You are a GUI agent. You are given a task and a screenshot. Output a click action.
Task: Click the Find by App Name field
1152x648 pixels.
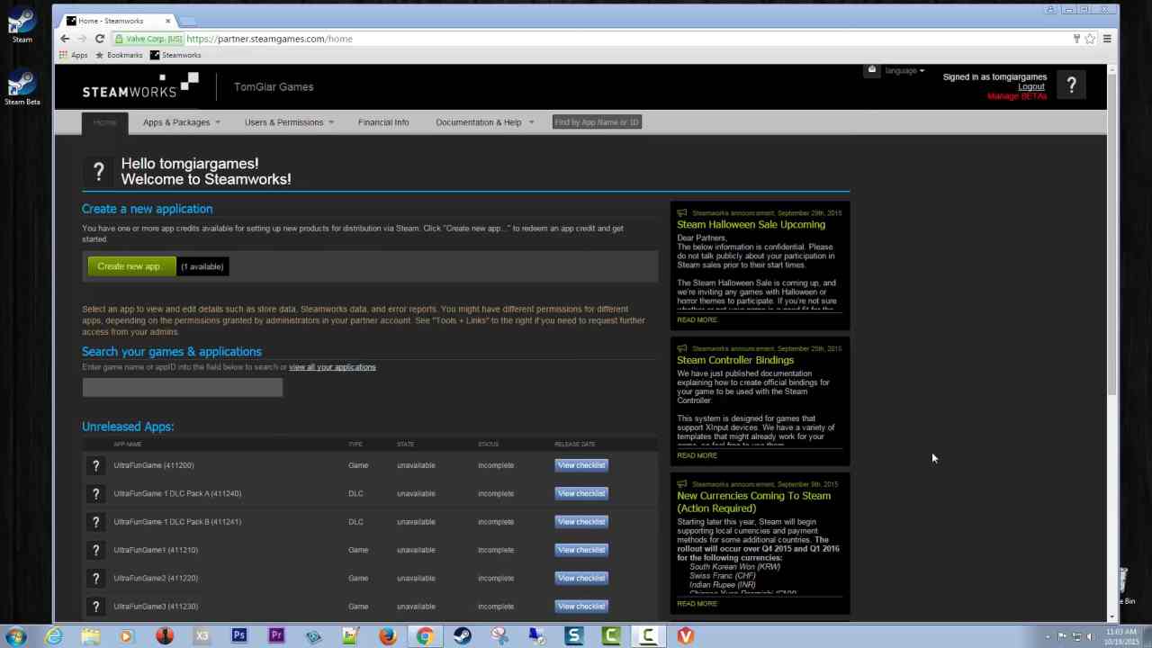(x=597, y=122)
